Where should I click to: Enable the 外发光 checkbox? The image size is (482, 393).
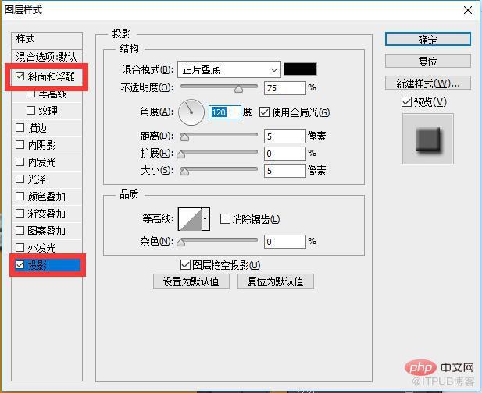tap(20, 248)
